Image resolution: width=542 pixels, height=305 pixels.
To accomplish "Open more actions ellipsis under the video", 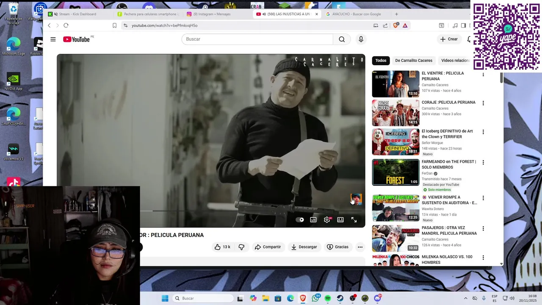I will click(360, 247).
